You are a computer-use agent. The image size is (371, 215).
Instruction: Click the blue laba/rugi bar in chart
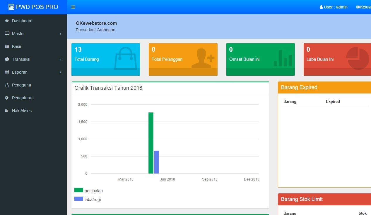[157, 162]
